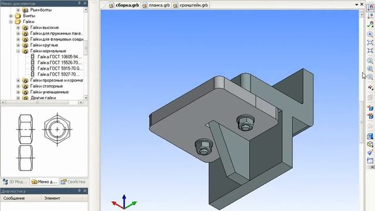
Task: Select Гайка ГОСТ 15526-70 in the tree
Action: pos(60,63)
